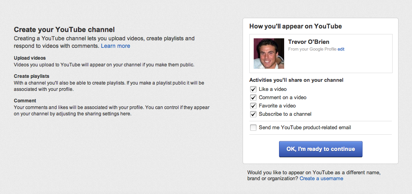
Task: Click the 'Upload videos' subheading
Action: (x=30, y=58)
